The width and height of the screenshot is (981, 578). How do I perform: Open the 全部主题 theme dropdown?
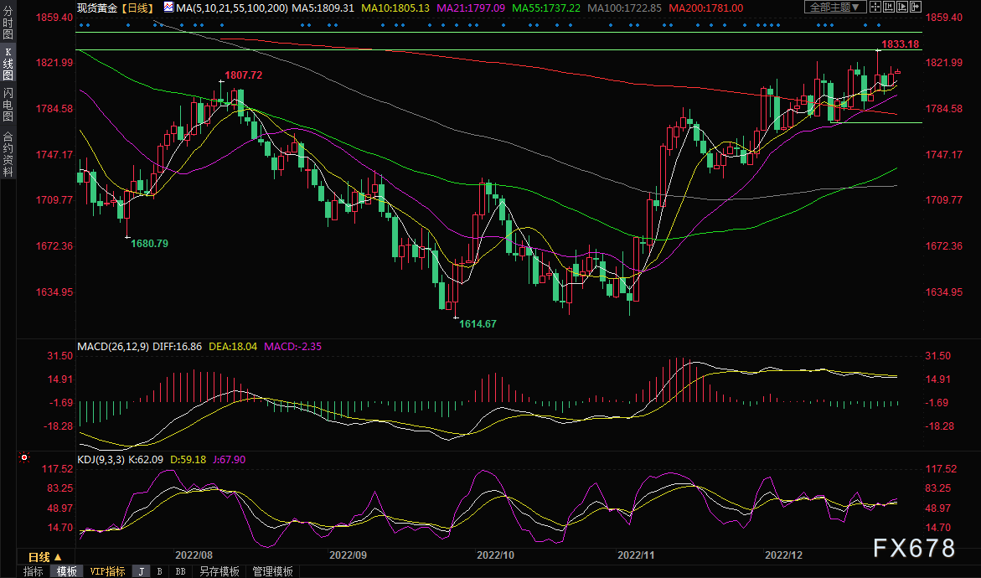(832, 8)
